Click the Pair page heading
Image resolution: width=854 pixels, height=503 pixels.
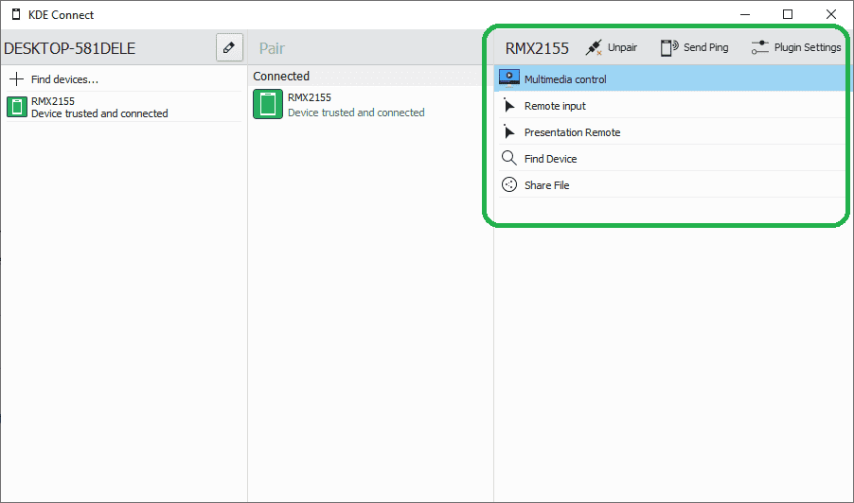point(272,48)
